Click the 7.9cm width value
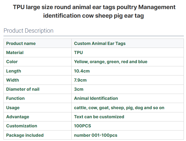 [80, 80]
